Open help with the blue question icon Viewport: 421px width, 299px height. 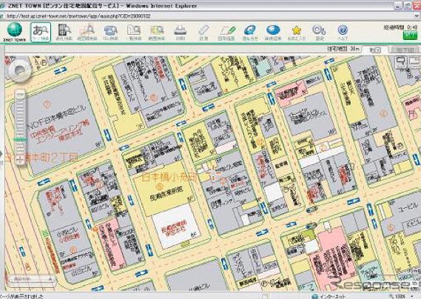point(343,33)
